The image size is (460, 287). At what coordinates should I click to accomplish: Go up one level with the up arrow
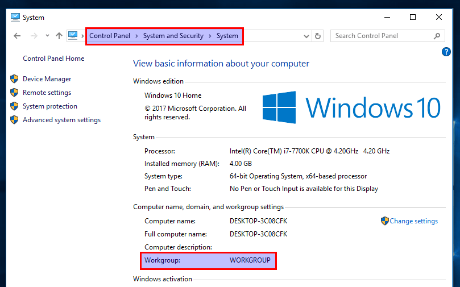59,36
